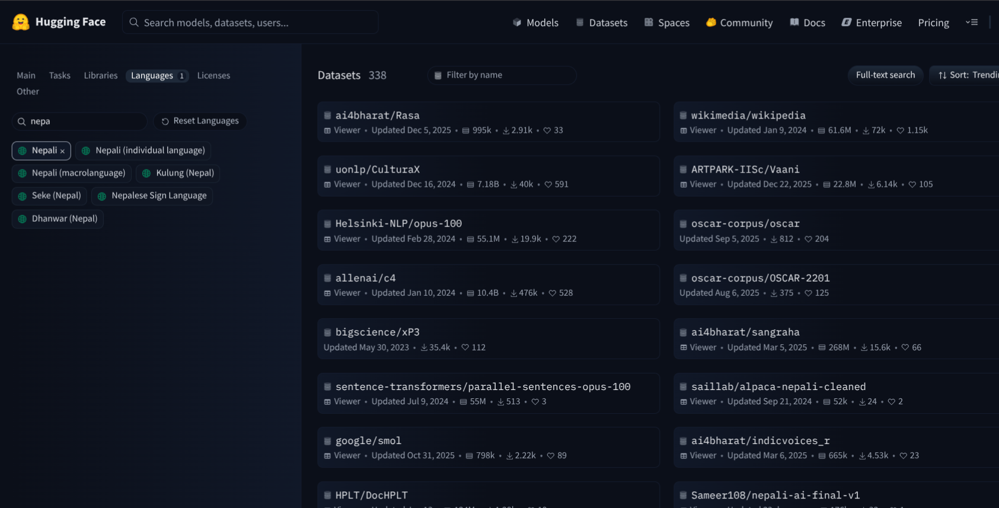999x508 pixels.
Task: Toggle Kulung (Nepal) language filter
Action: pyautogui.click(x=178, y=173)
